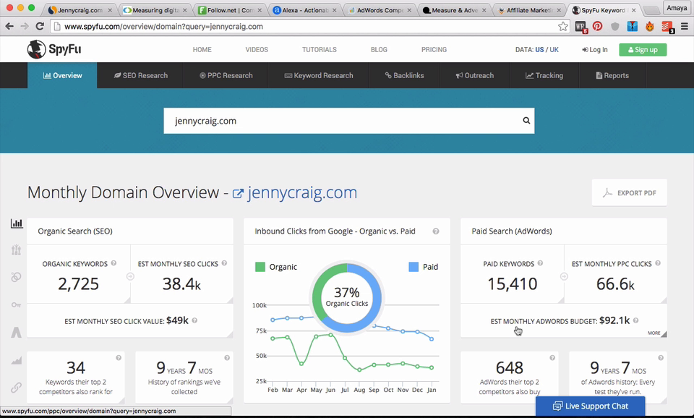
Task: Open the Backlinks tab
Action: [x=405, y=75]
